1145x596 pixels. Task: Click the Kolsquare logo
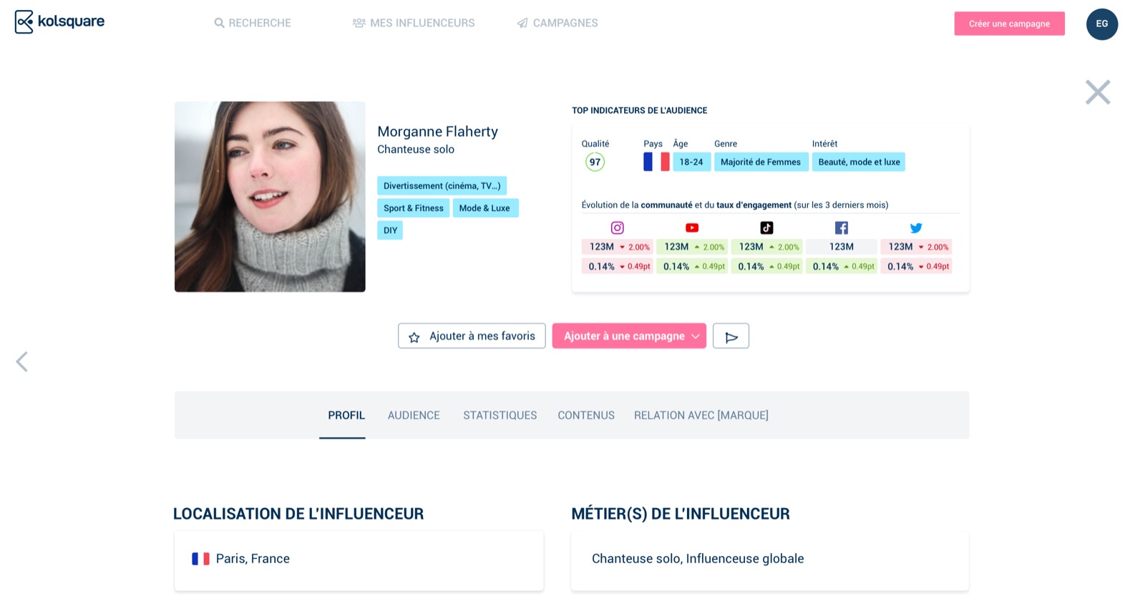[x=59, y=22]
